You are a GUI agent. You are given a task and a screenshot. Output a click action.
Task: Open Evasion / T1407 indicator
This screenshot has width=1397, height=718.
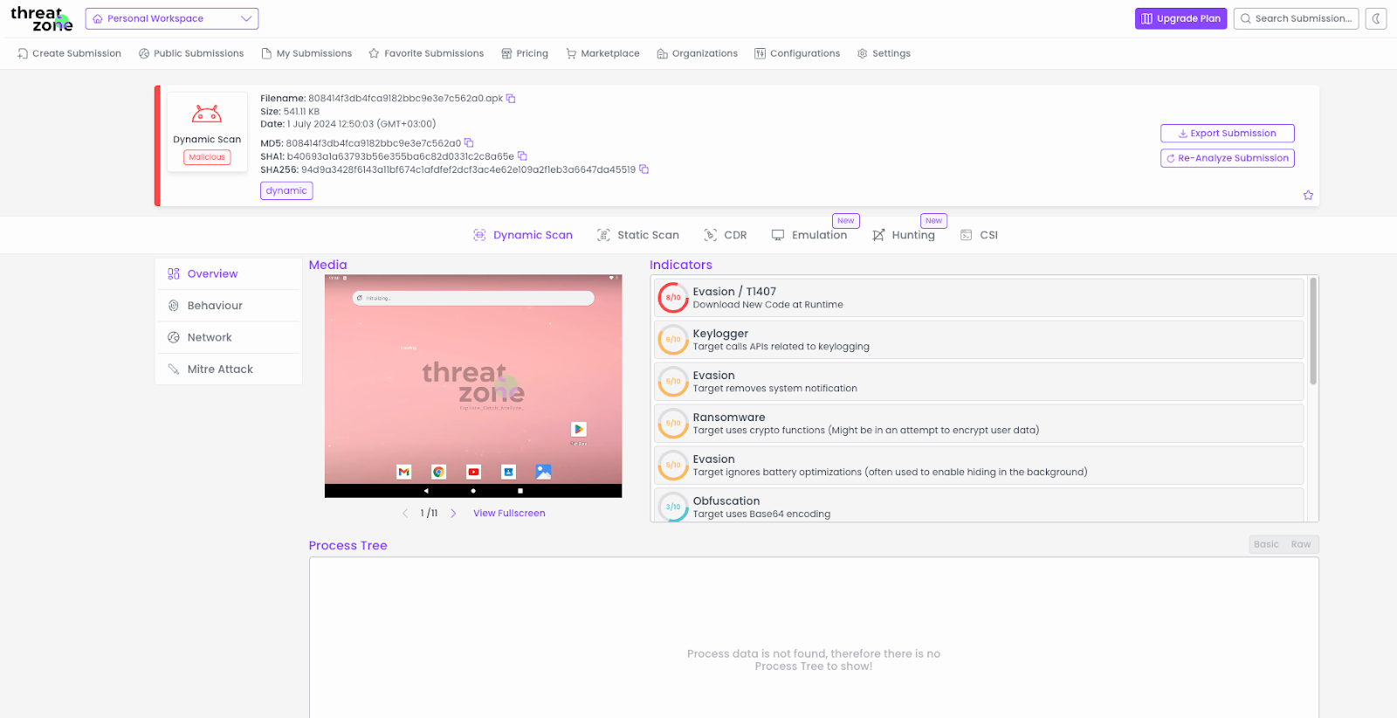pyautogui.click(x=979, y=298)
